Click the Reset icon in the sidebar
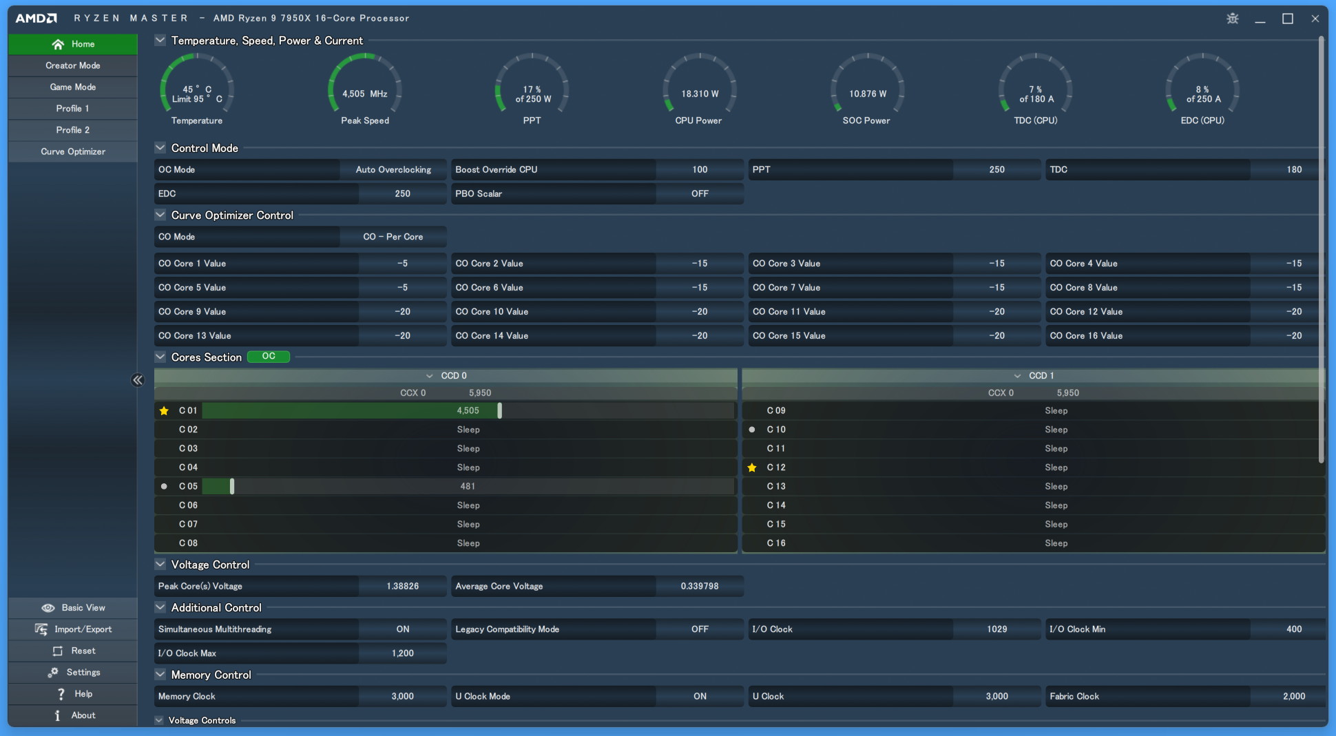Image resolution: width=1336 pixels, height=736 pixels. pyautogui.click(x=58, y=651)
